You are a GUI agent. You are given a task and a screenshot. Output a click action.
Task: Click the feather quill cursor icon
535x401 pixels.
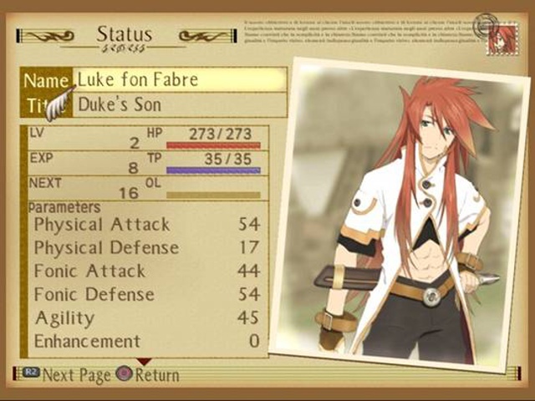tap(61, 104)
